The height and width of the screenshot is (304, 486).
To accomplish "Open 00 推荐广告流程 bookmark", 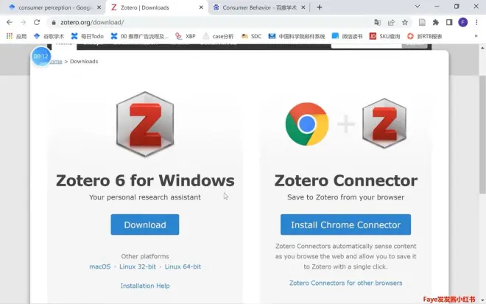I will (139, 36).
